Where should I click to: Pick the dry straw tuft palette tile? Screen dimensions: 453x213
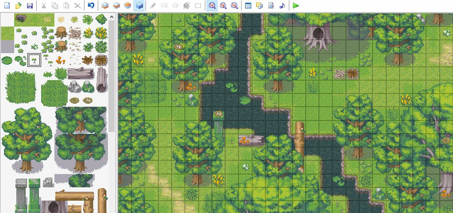tap(61, 19)
